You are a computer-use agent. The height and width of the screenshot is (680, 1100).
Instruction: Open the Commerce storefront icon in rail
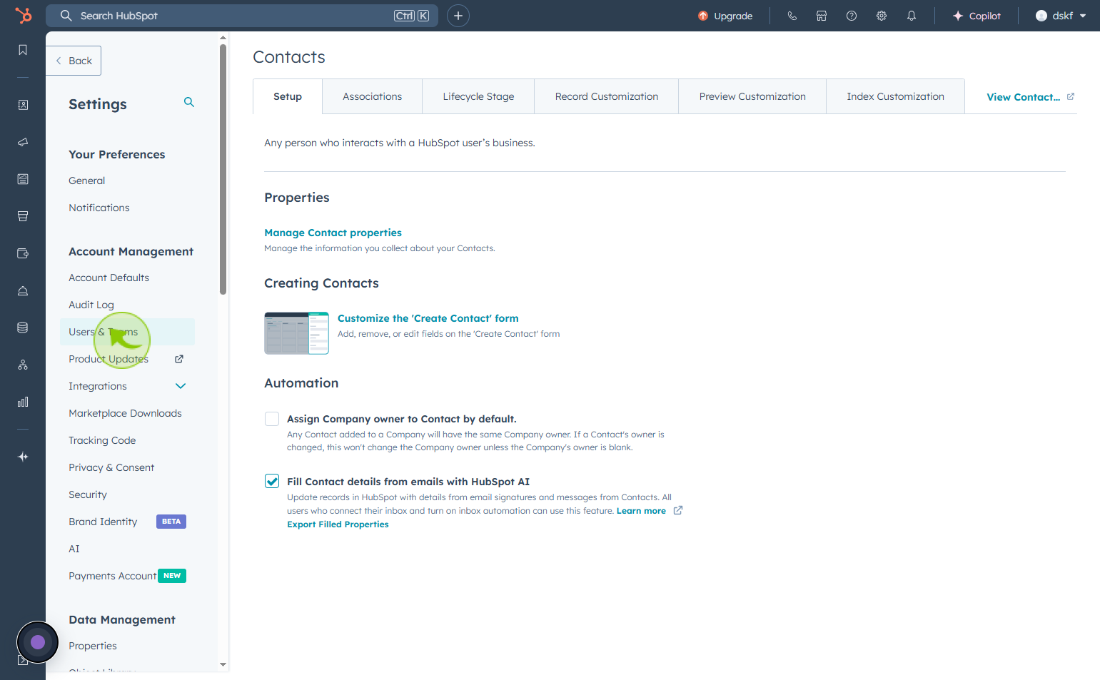pos(23,216)
